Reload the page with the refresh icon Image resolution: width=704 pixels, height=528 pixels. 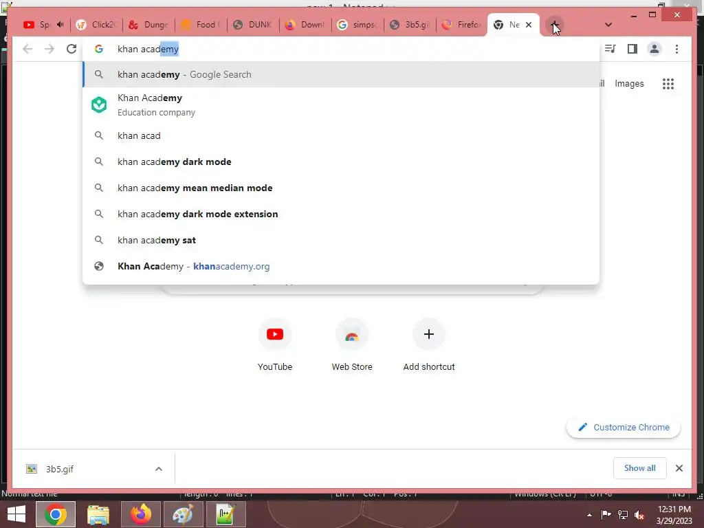pos(71,49)
